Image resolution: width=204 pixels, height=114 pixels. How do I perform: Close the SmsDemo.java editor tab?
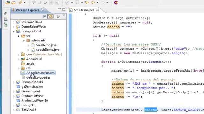pyautogui.click(x=98, y=10)
